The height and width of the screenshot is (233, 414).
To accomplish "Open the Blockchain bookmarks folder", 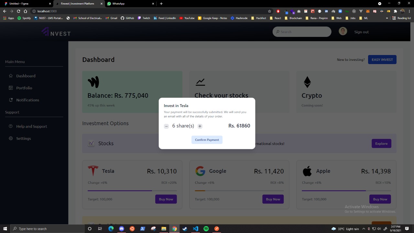I will coord(293,18).
